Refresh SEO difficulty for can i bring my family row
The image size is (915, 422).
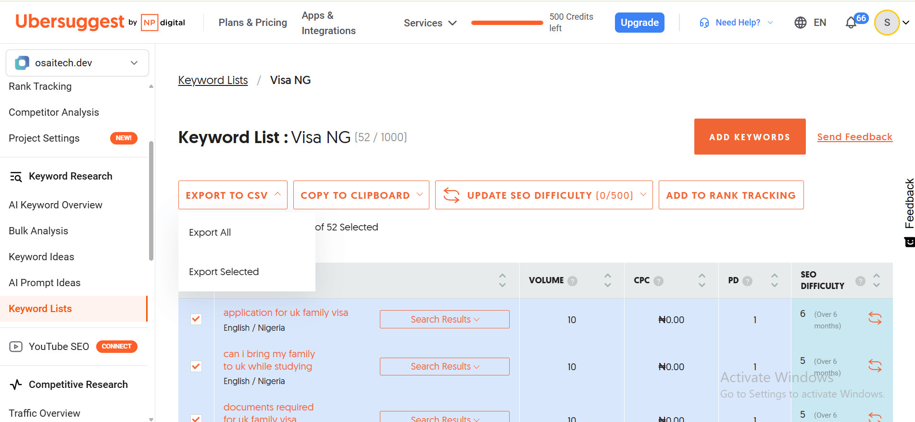point(875,366)
